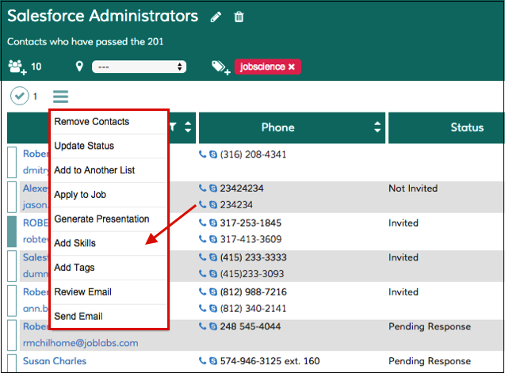Click the contact count 10
This screenshot has height=373, width=505.
coord(36,67)
